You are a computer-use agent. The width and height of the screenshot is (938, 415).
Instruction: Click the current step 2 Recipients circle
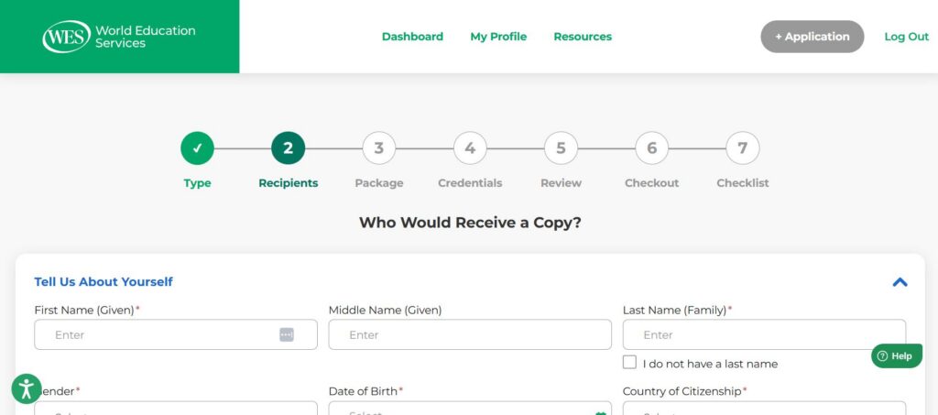coord(288,148)
